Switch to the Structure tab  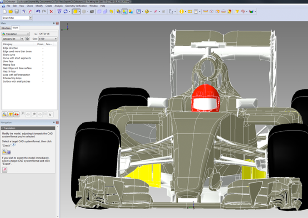pyautogui.click(x=6, y=28)
